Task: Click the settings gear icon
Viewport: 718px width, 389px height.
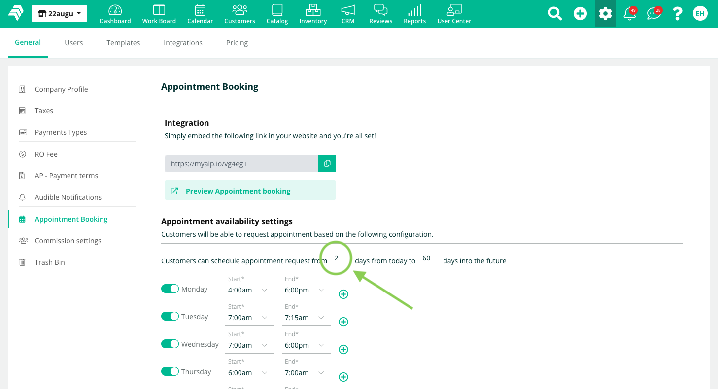Action: 605,14
